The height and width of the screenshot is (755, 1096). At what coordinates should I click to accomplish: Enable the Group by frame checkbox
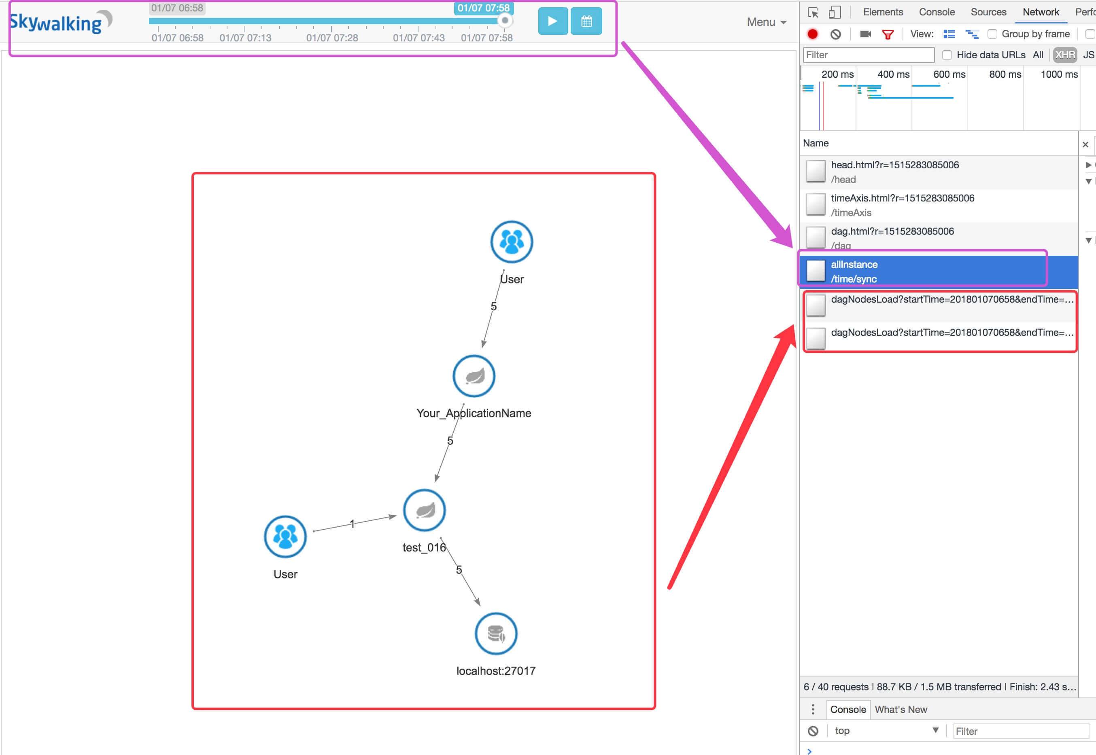pos(992,34)
